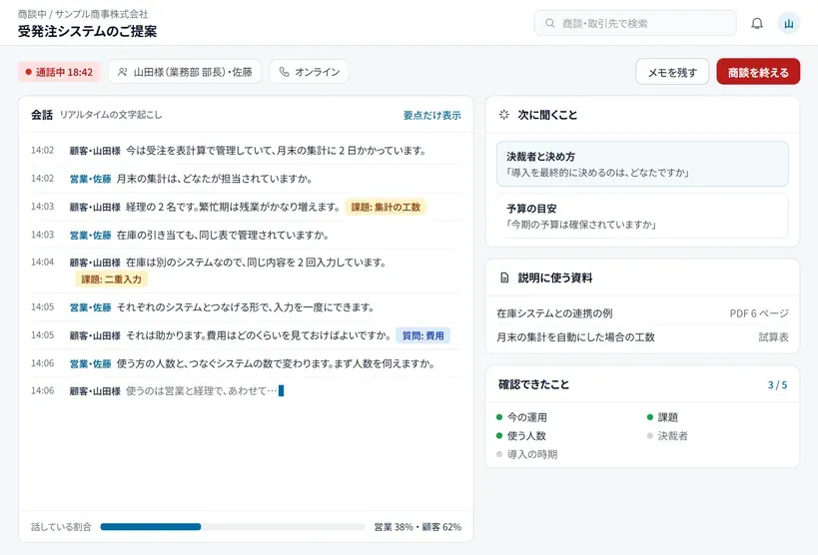Screen dimensions: 818x555
Task: Click the 使う人数 checklist item
Action: [521, 435]
